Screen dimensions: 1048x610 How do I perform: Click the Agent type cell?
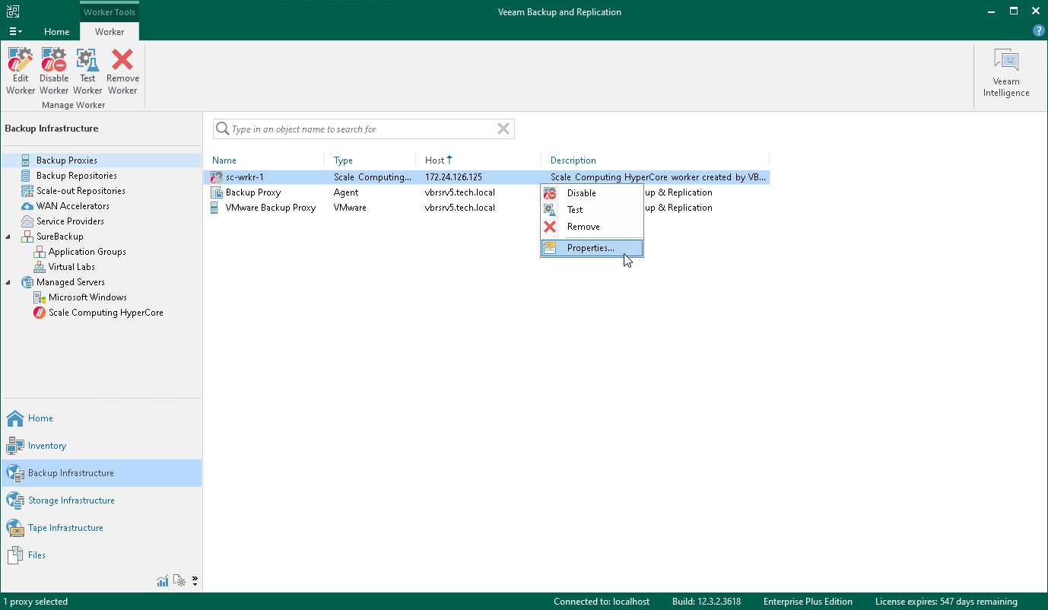(346, 192)
